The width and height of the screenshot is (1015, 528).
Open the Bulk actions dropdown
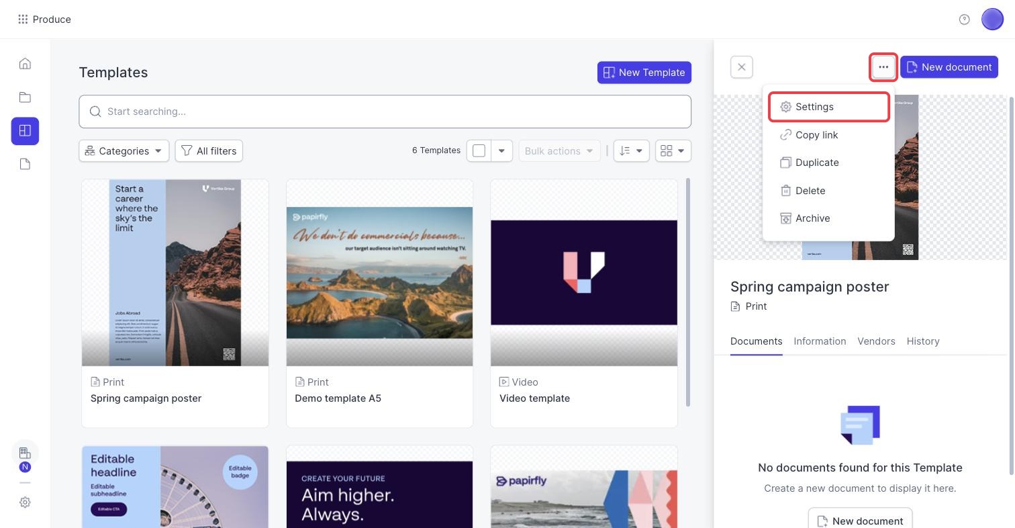[559, 151]
